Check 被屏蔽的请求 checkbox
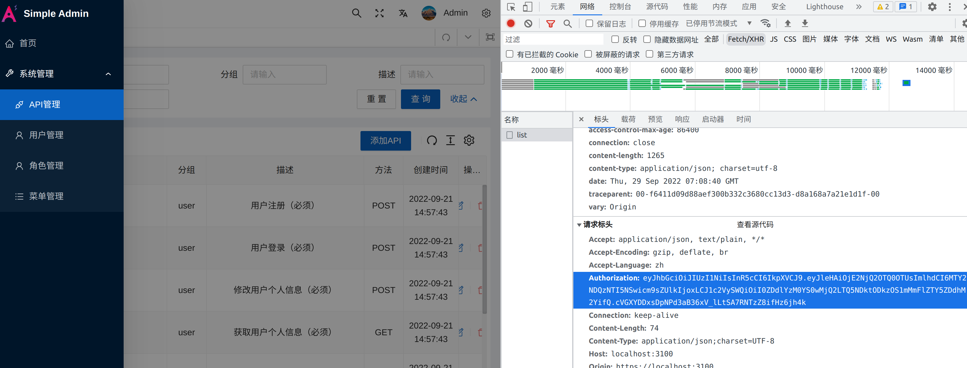967x368 pixels. pyautogui.click(x=588, y=54)
